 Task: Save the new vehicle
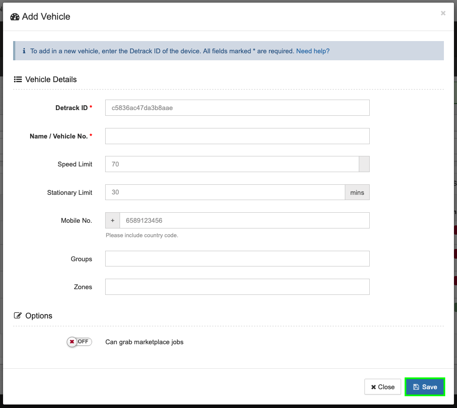click(425, 387)
